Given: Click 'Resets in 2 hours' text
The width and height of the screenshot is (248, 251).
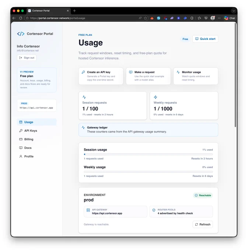Looking at the screenshot, I should pyautogui.click(x=202, y=159).
